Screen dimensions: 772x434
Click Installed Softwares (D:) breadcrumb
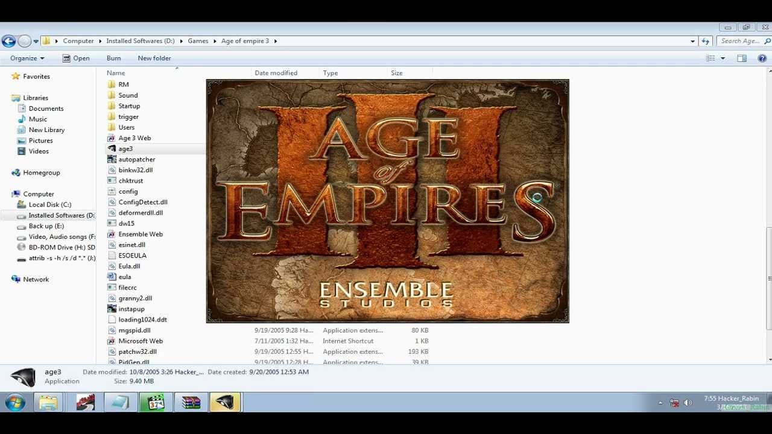(x=141, y=41)
